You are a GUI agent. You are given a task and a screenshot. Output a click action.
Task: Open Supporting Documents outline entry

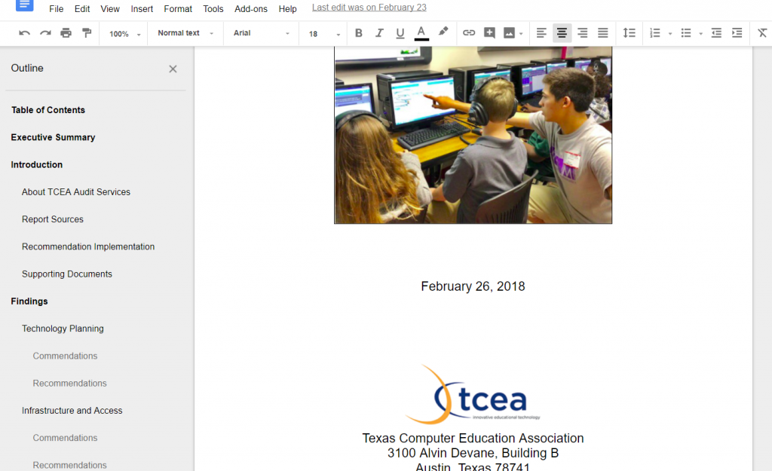pos(67,274)
